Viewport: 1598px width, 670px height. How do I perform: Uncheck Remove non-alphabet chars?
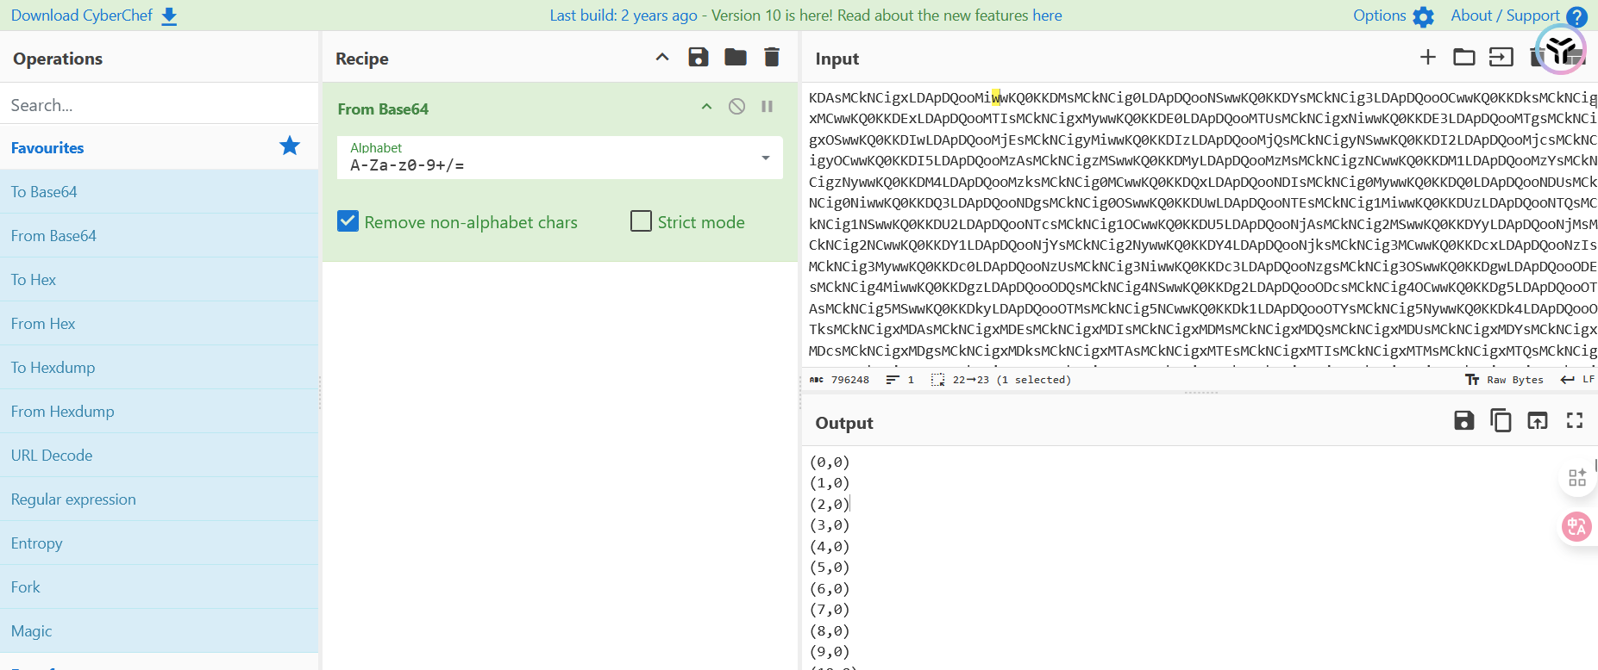pos(348,222)
